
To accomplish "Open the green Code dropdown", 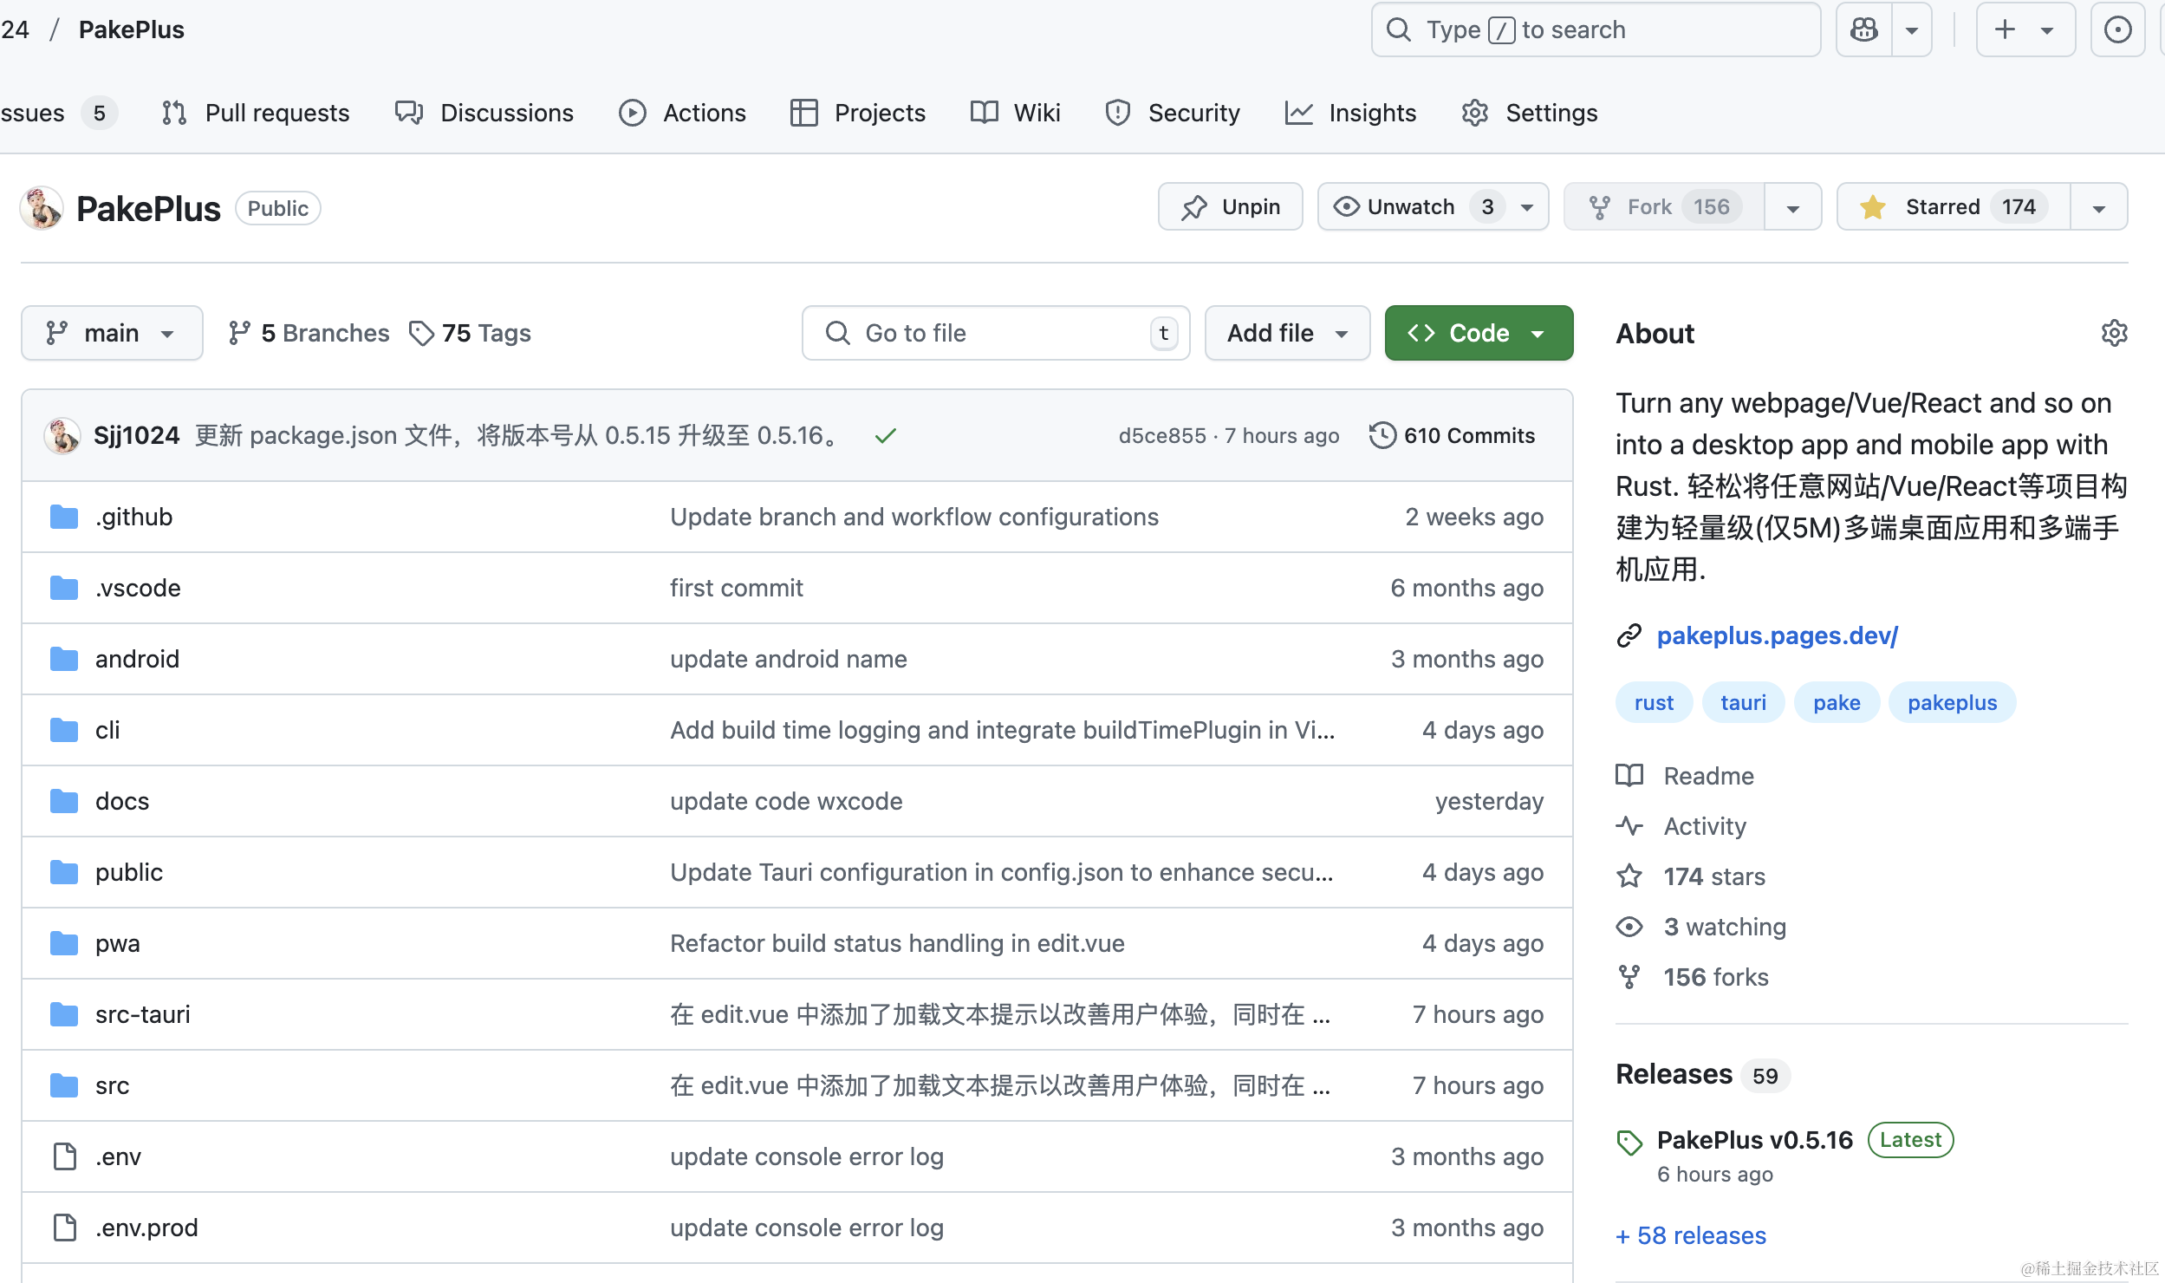I will (x=1479, y=333).
